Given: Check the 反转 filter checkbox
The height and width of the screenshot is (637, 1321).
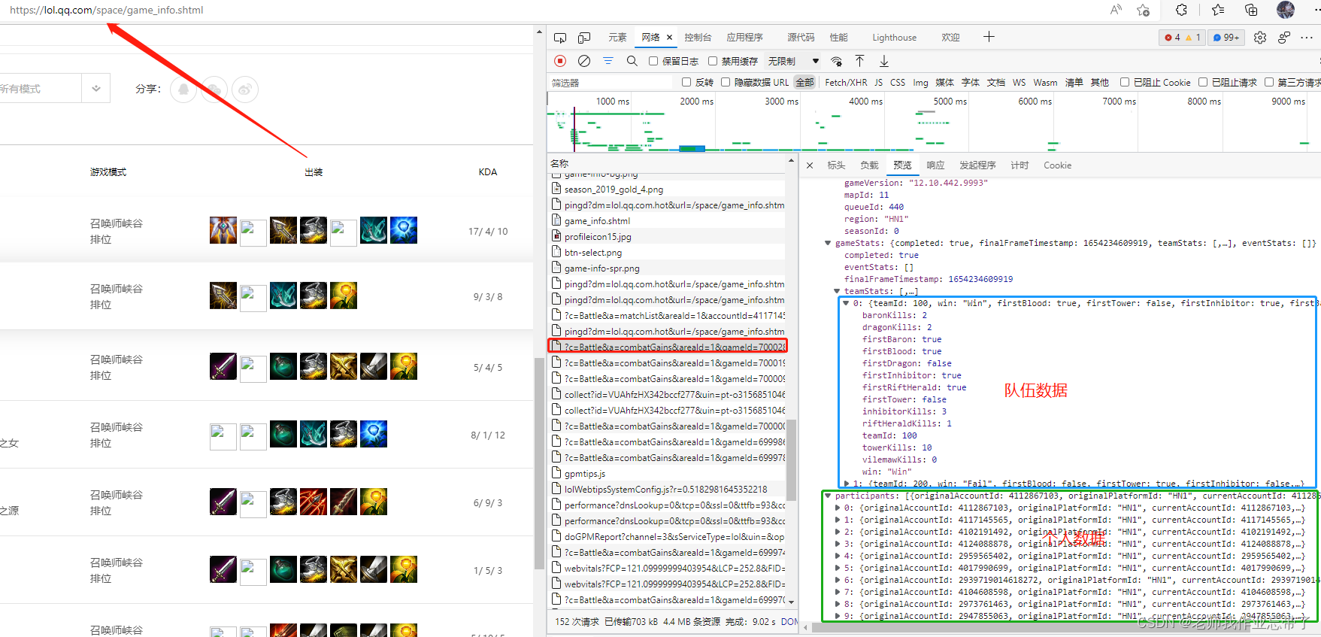Looking at the screenshot, I should pos(686,82).
